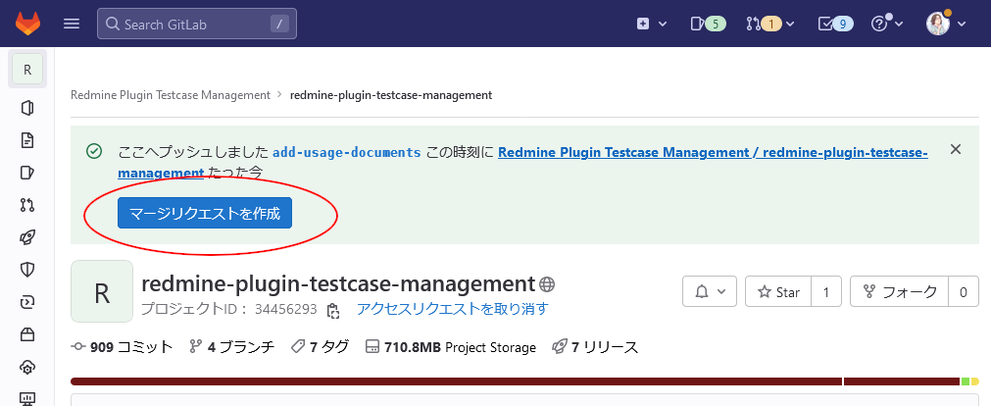Image resolution: width=991 pixels, height=406 pixels.
Task: Open 4 ブランチ link
Action: click(232, 347)
